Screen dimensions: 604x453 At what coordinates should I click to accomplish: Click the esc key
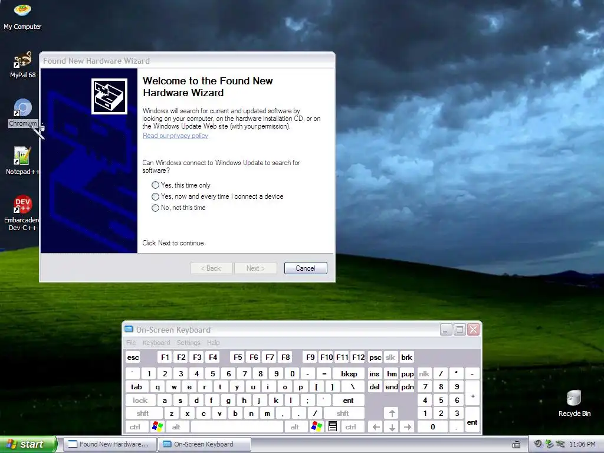(x=133, y=357)
